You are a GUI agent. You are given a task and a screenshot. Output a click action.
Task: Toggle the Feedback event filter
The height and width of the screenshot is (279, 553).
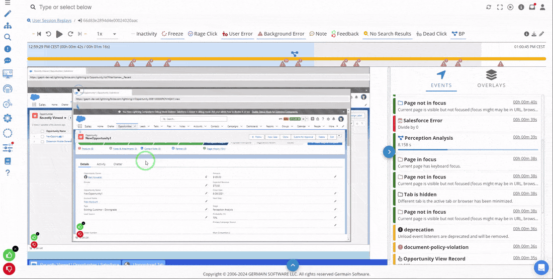pyautogui.click(x=345, y=34)
